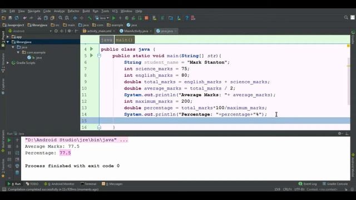Switch to MainActivity.java editor tab
This screenshot has height=200, width=356.
pyautogui.click(x=136, y=31)
